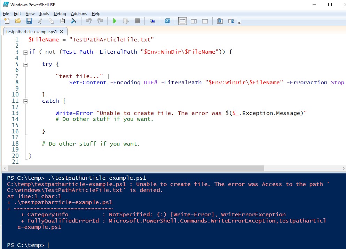Paste clipboard contents into the editor
The width and height of the screenshot is (346, 249).
coord(62,21)
